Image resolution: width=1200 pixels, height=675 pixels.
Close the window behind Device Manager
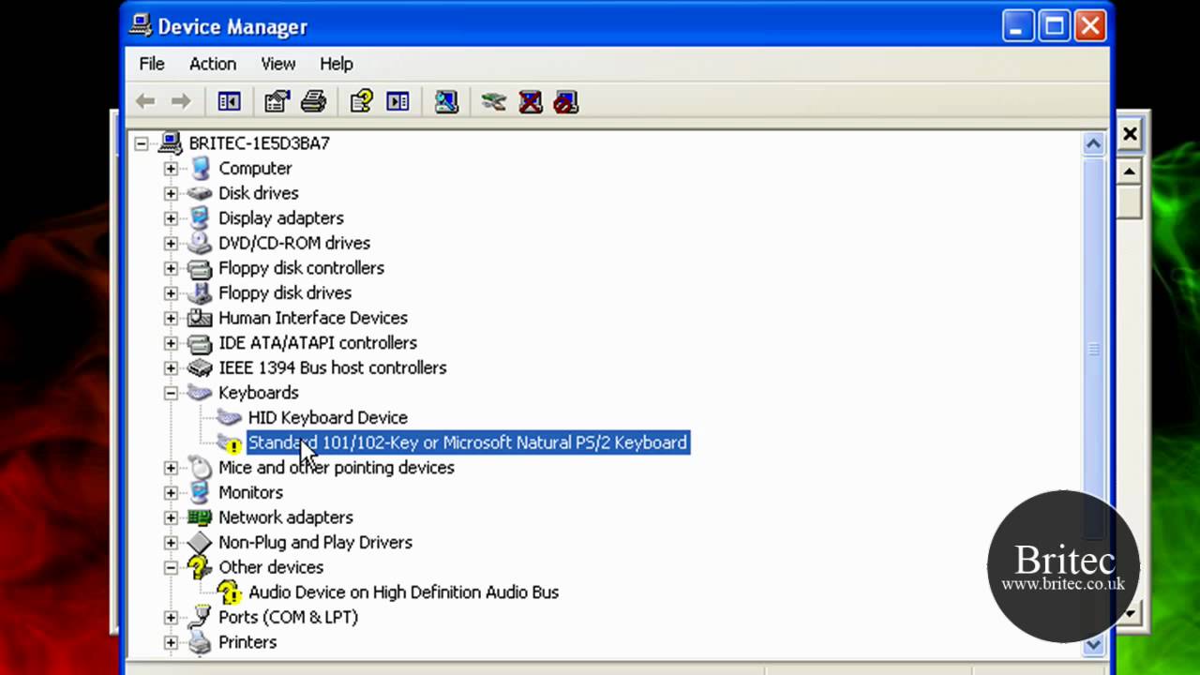pyautogui.click(x=1130, y=134)
